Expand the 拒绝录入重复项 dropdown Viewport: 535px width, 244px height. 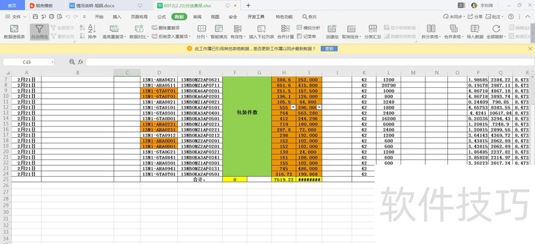190,37
